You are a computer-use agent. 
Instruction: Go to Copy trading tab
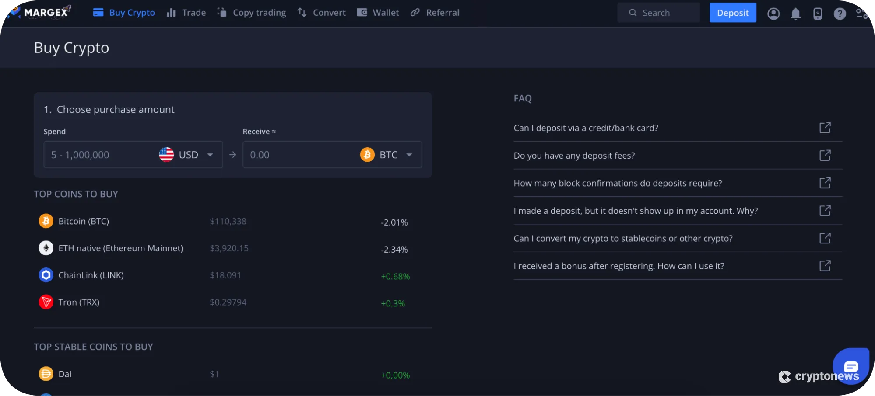252,13
